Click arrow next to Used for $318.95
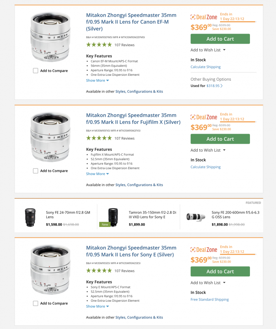 tap(222, 86)
